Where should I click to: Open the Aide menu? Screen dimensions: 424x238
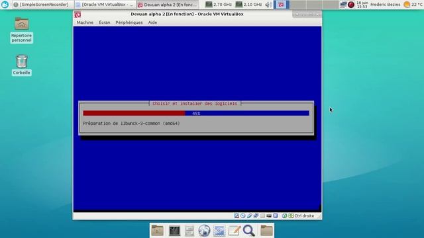tap(152, 22)
